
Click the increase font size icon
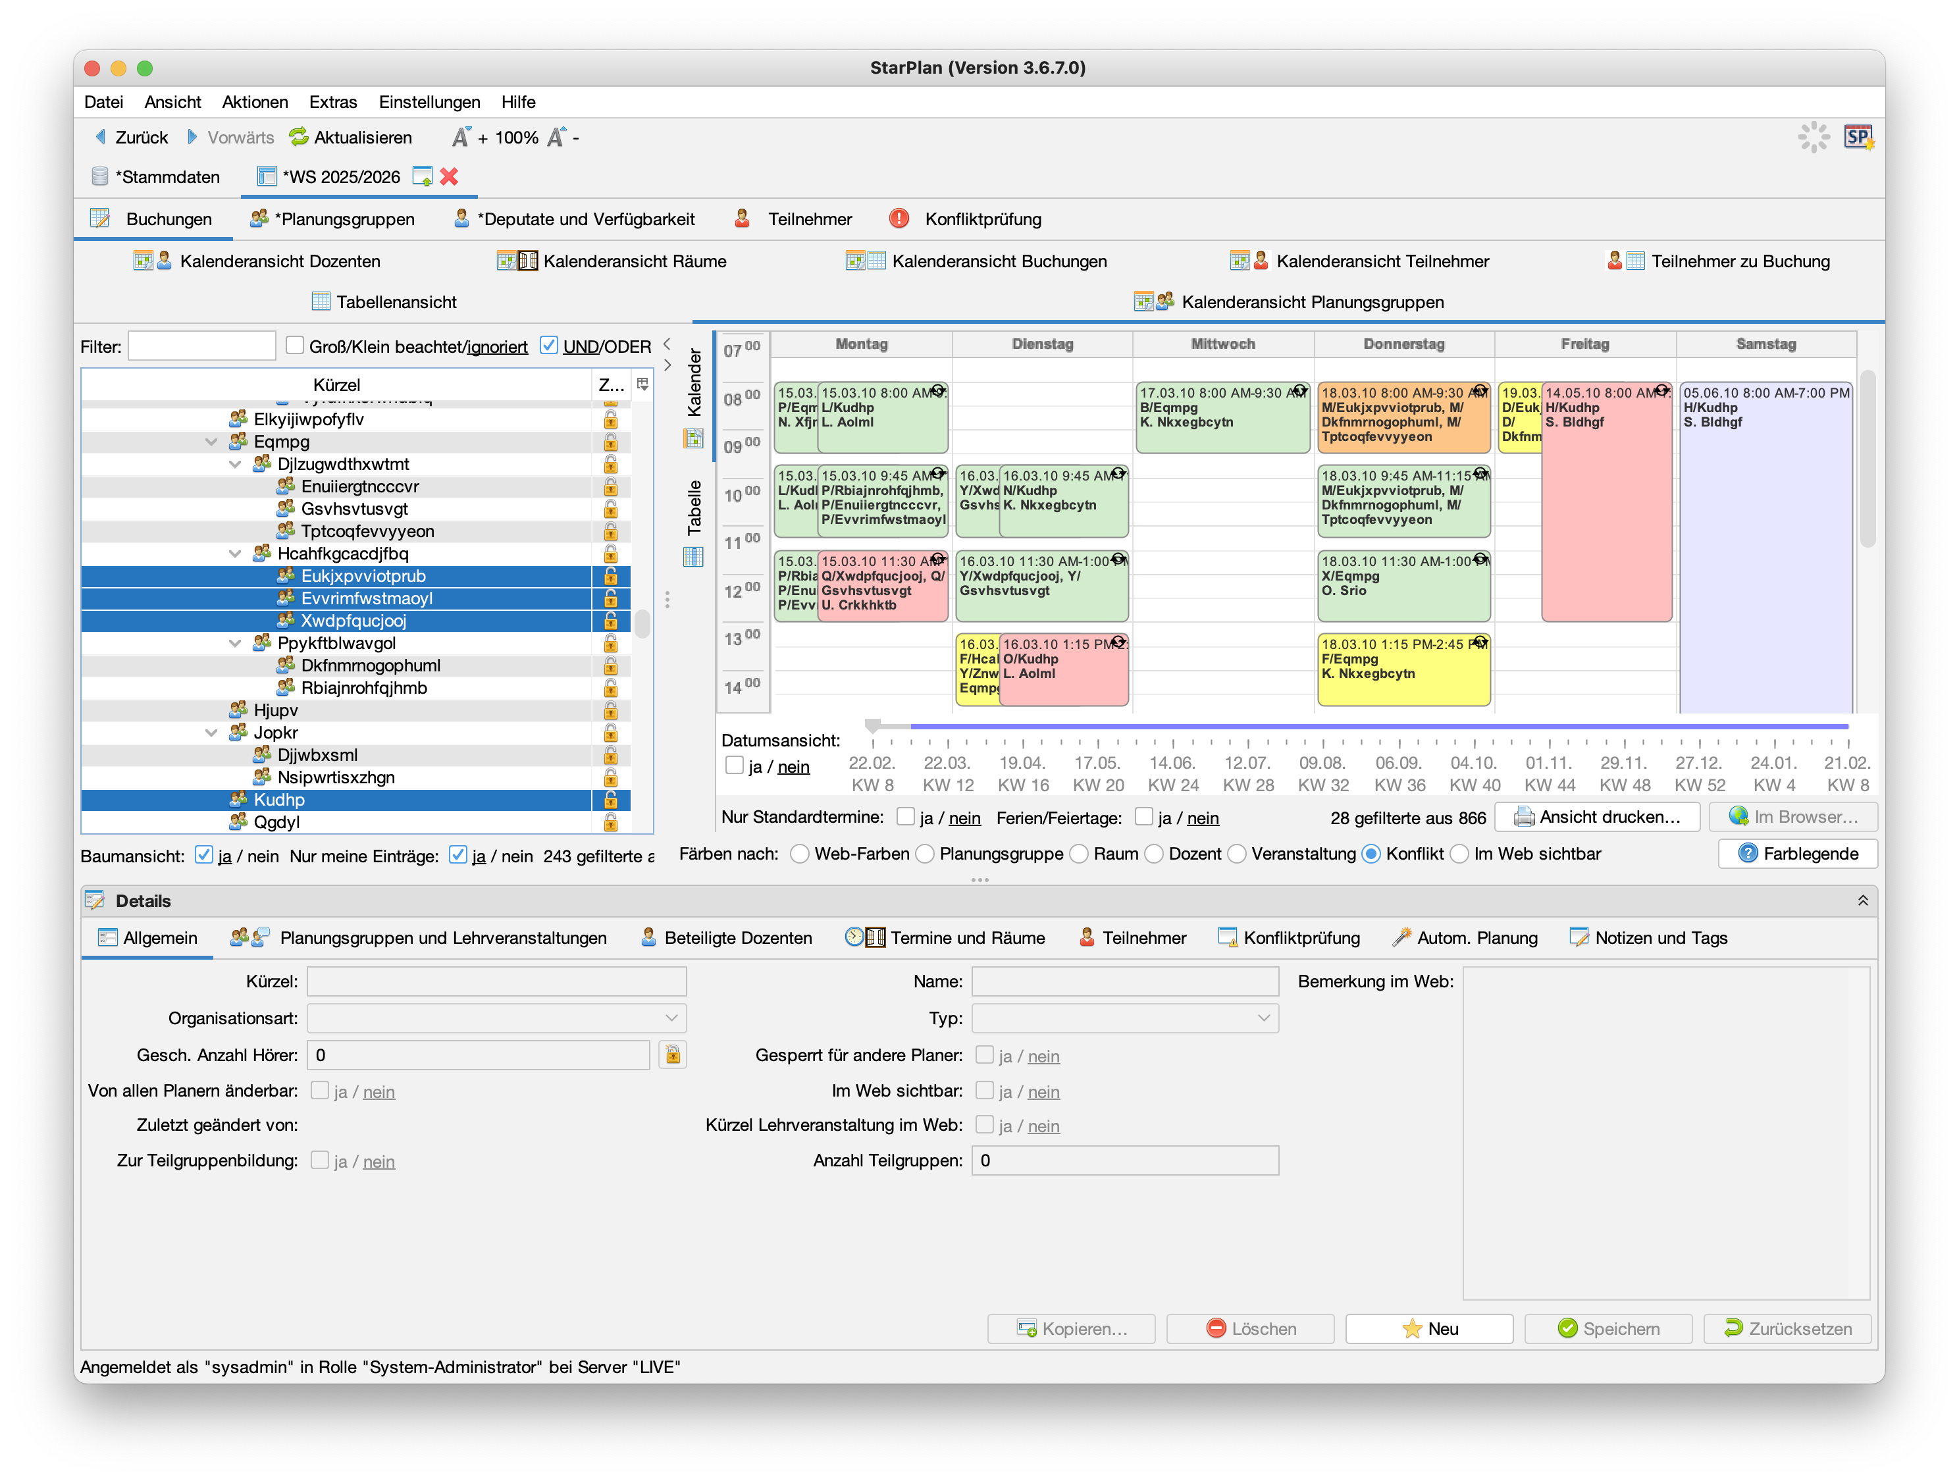tap(461, 138)
